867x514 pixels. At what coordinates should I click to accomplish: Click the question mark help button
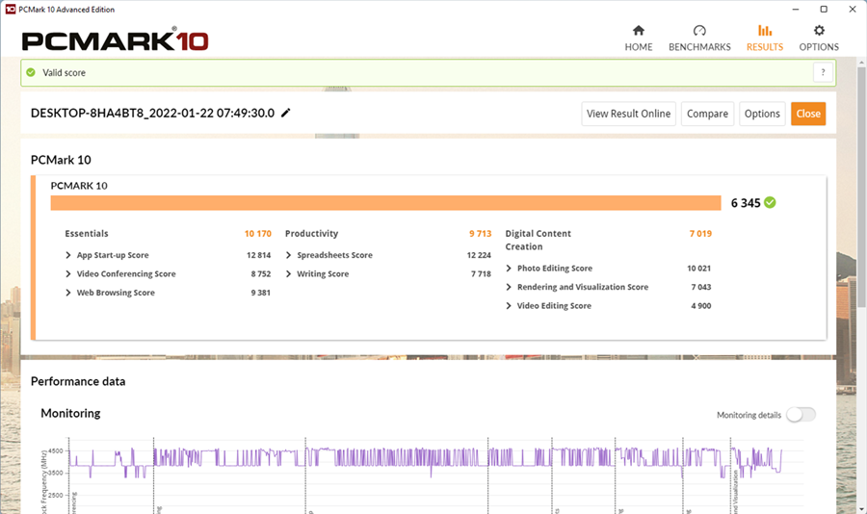[823, 72]
